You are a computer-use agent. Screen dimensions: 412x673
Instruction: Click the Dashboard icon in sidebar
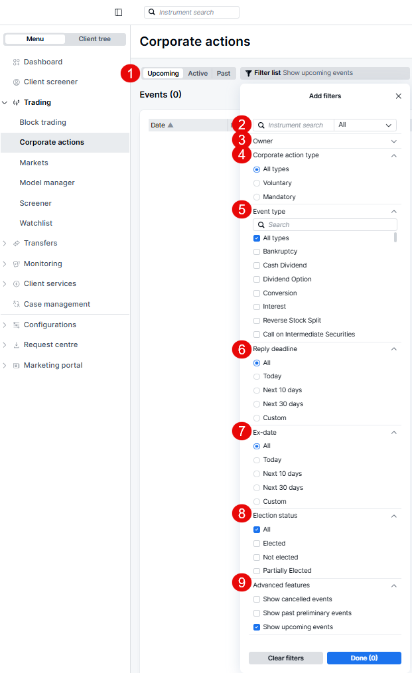17,62
